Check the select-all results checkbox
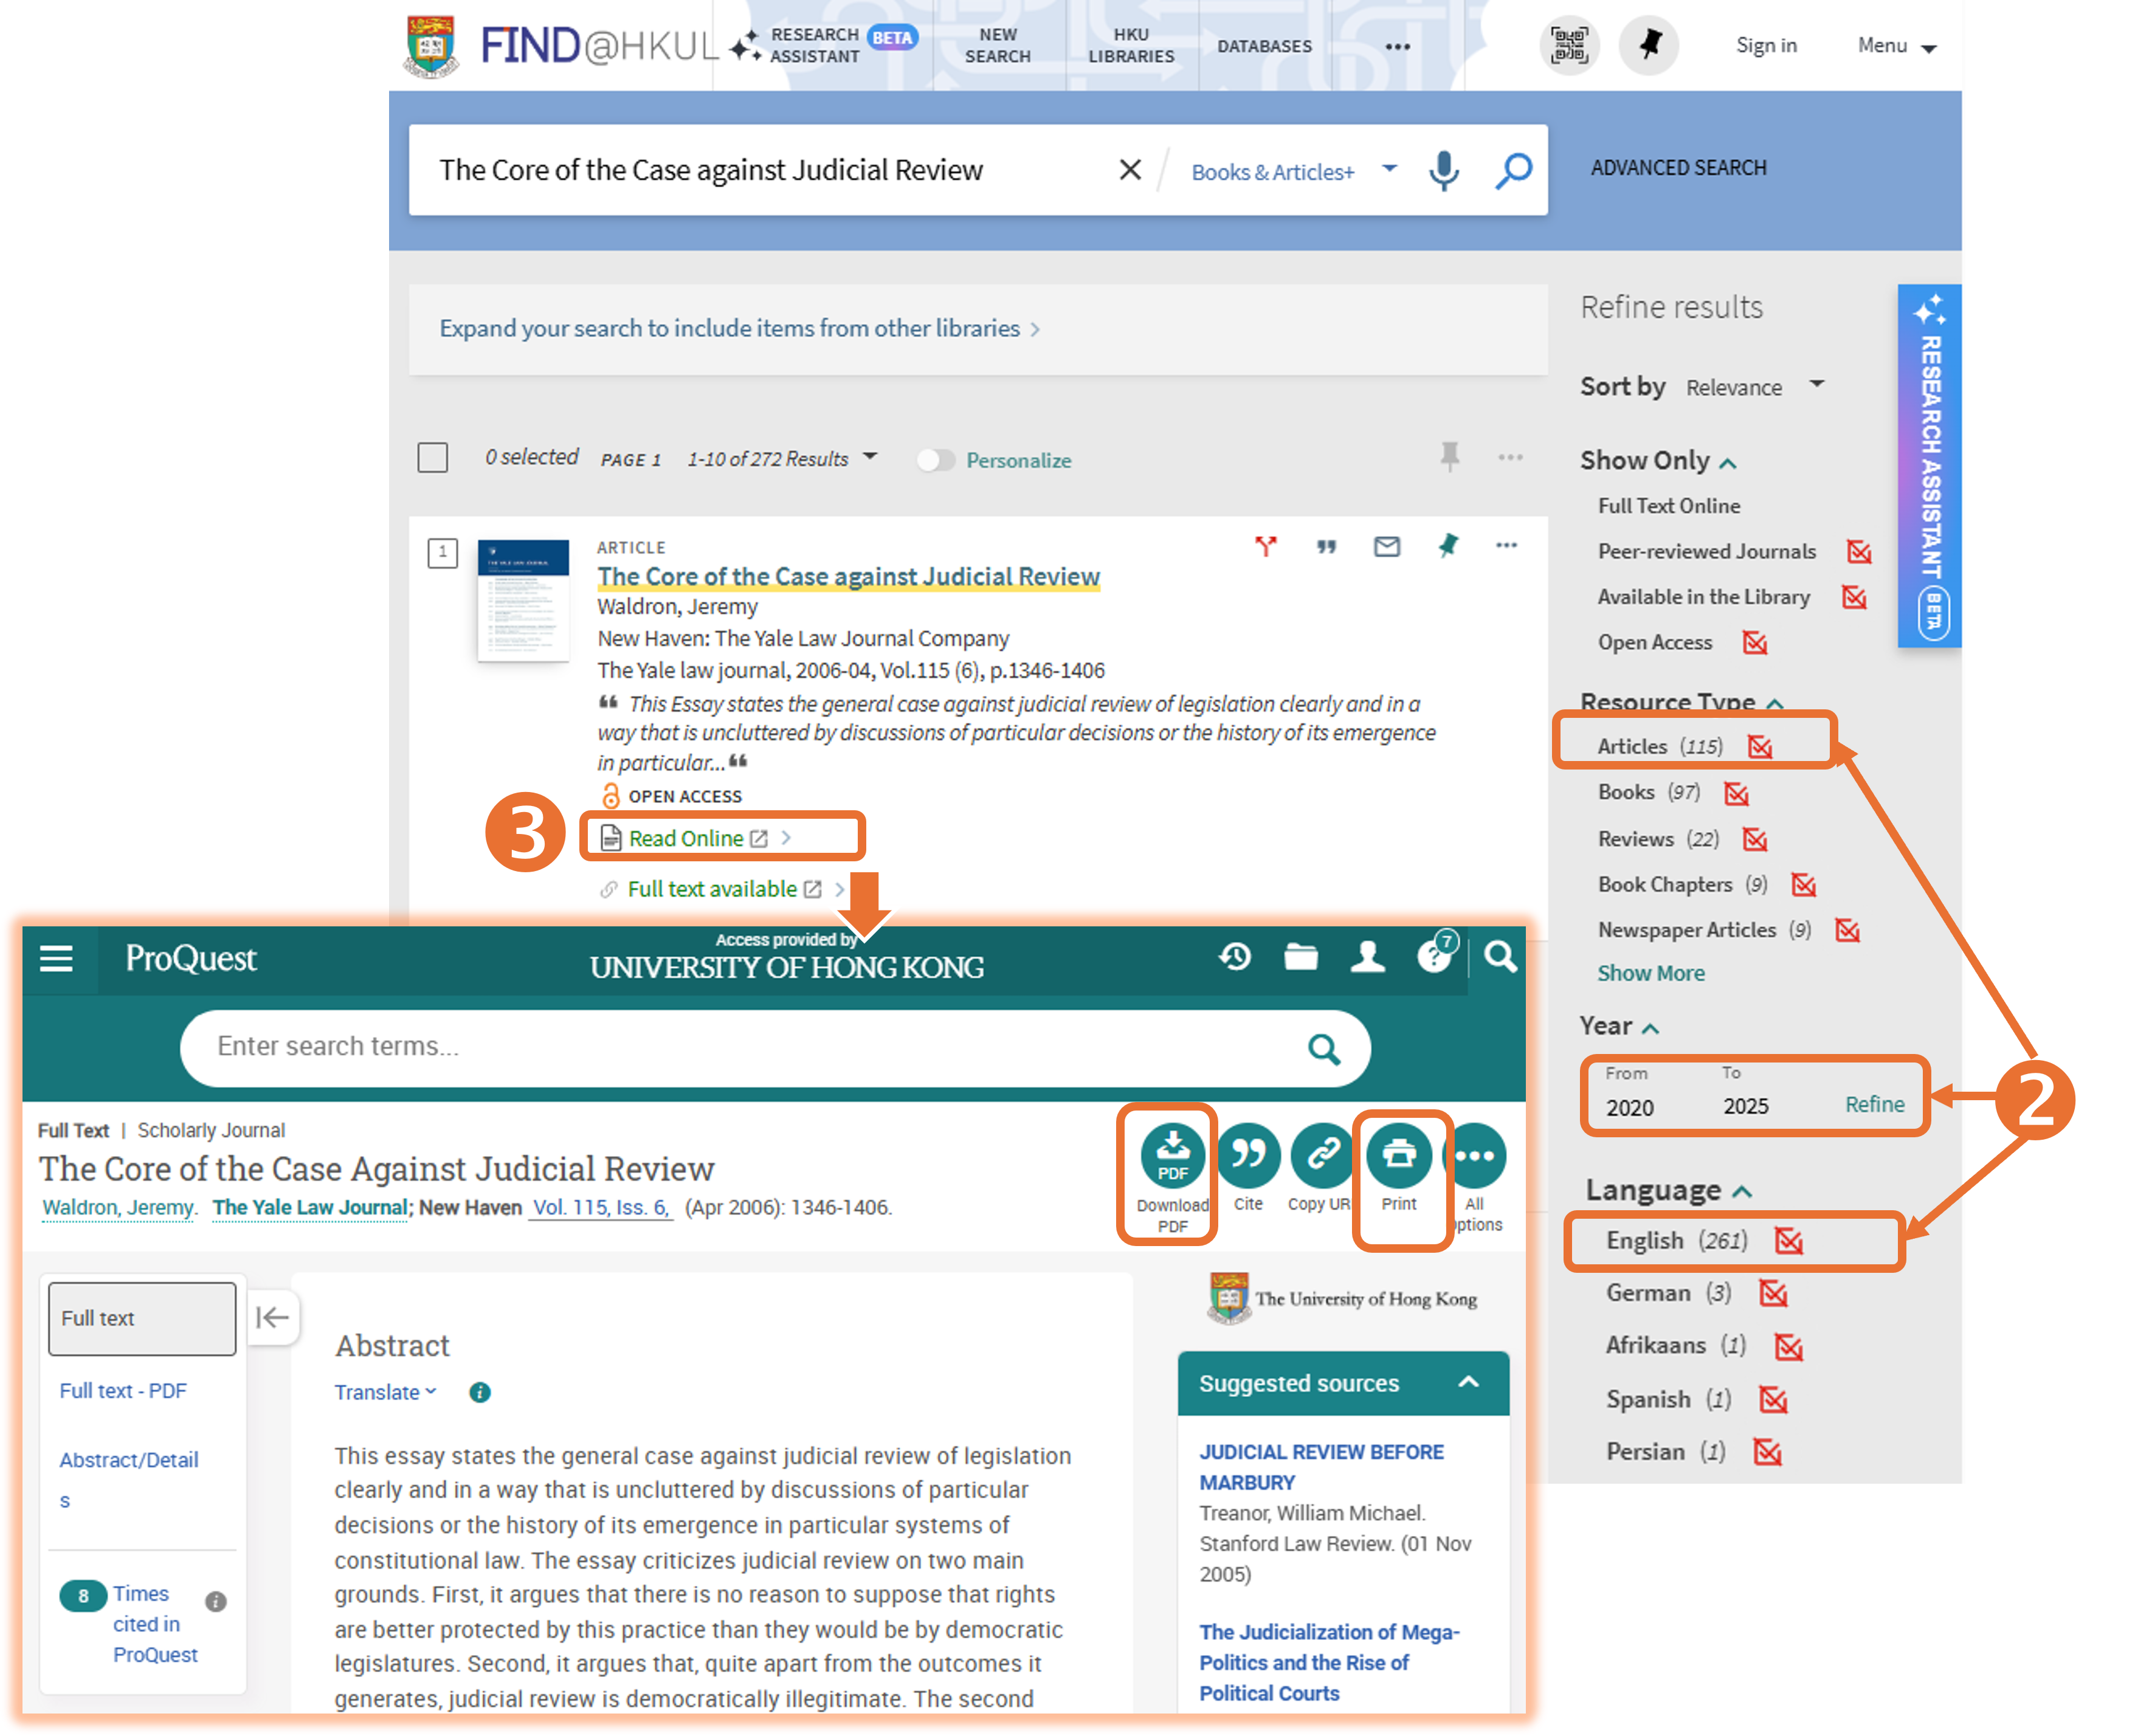2152x1736 pixels. click(x=432, y=458)
